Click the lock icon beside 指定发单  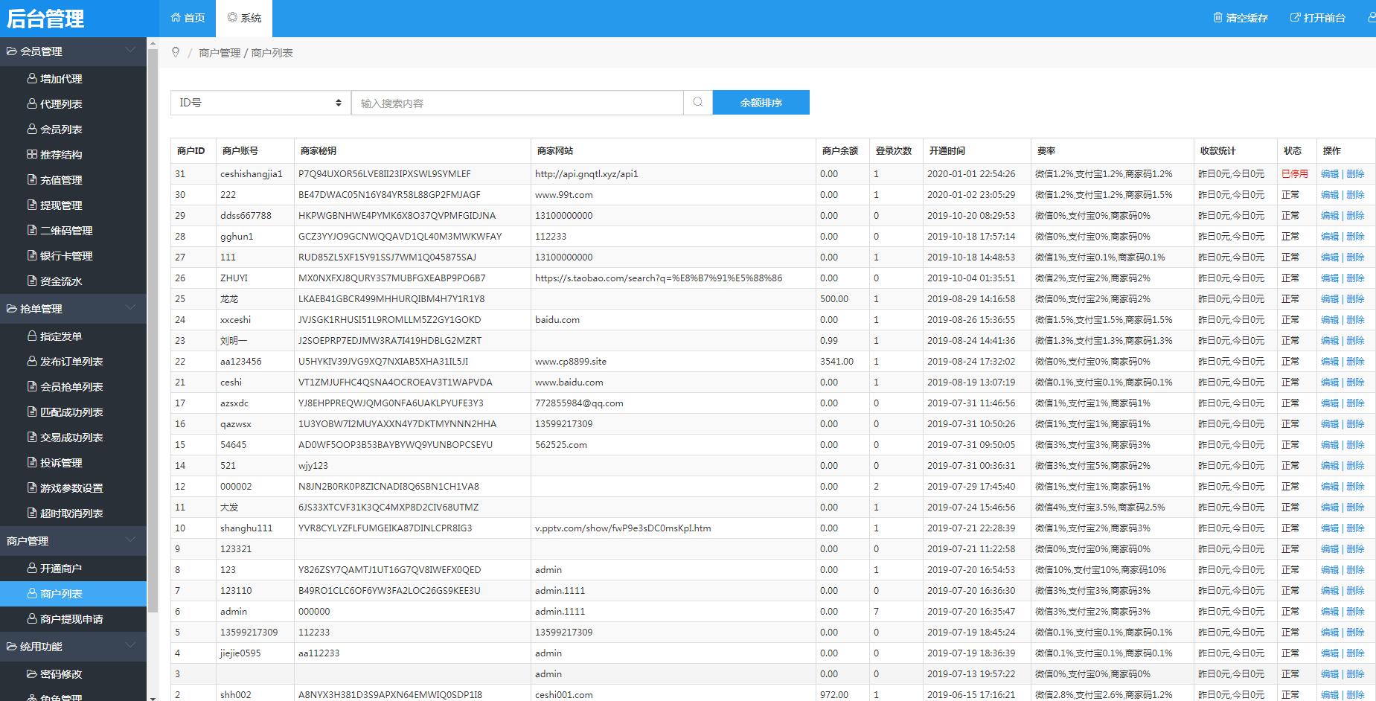32,336
